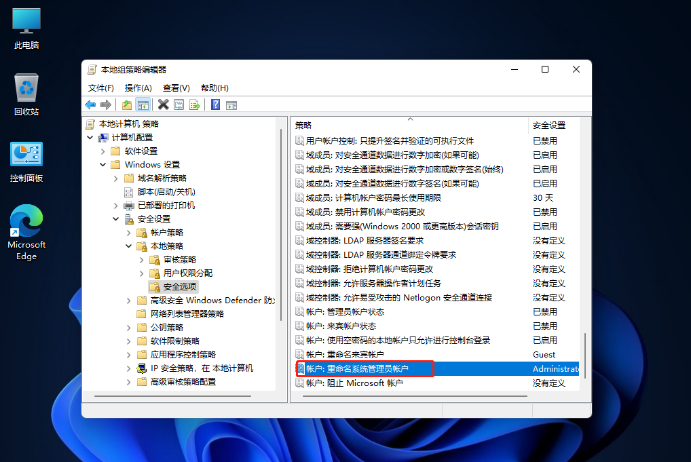Click the policy list vertical scrollbar

click(x=585, y=353)
